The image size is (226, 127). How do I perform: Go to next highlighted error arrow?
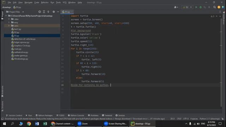click(220, 16)
